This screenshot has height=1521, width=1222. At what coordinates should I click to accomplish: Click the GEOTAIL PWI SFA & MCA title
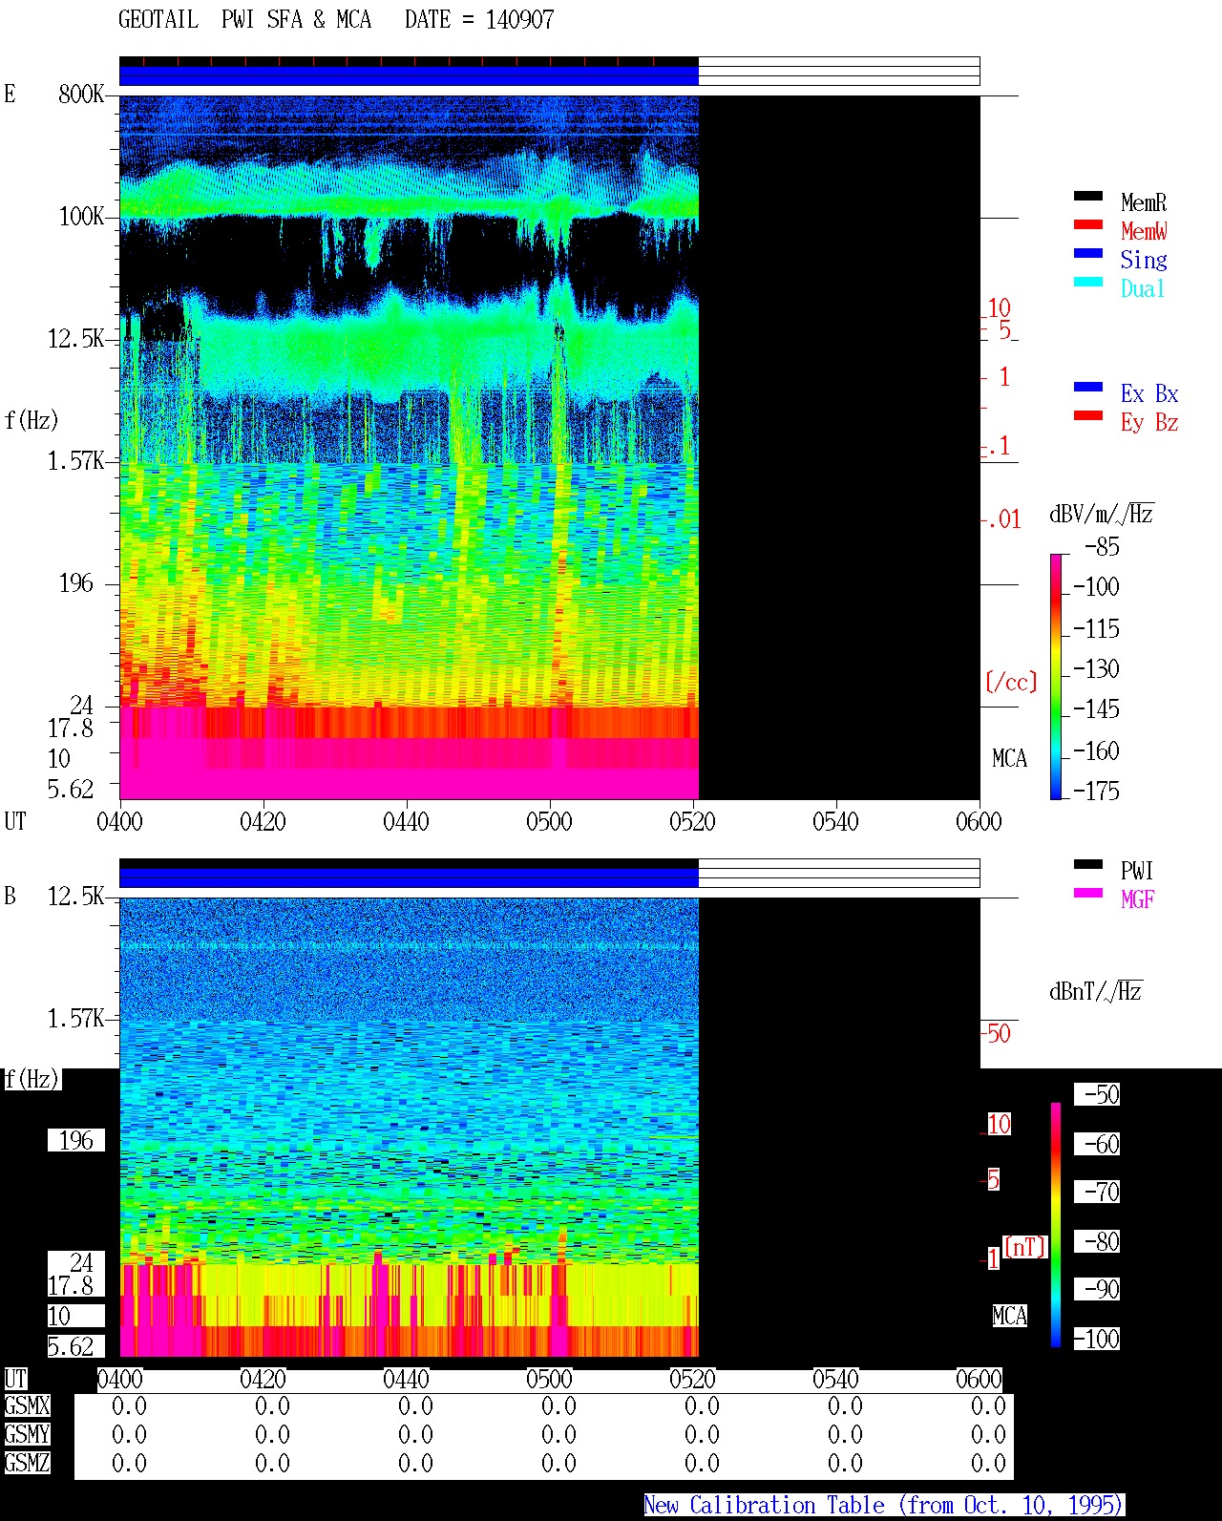coord(244,19)
